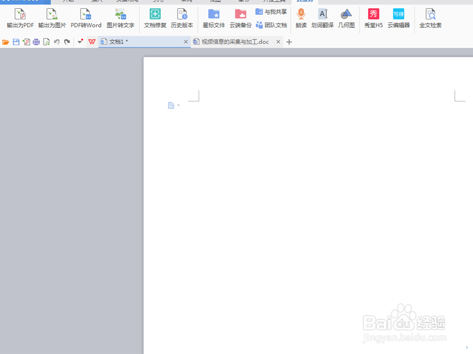The image size is (473, 354).
Task: Open the PDF转Word converter
Action: point(86,18)
